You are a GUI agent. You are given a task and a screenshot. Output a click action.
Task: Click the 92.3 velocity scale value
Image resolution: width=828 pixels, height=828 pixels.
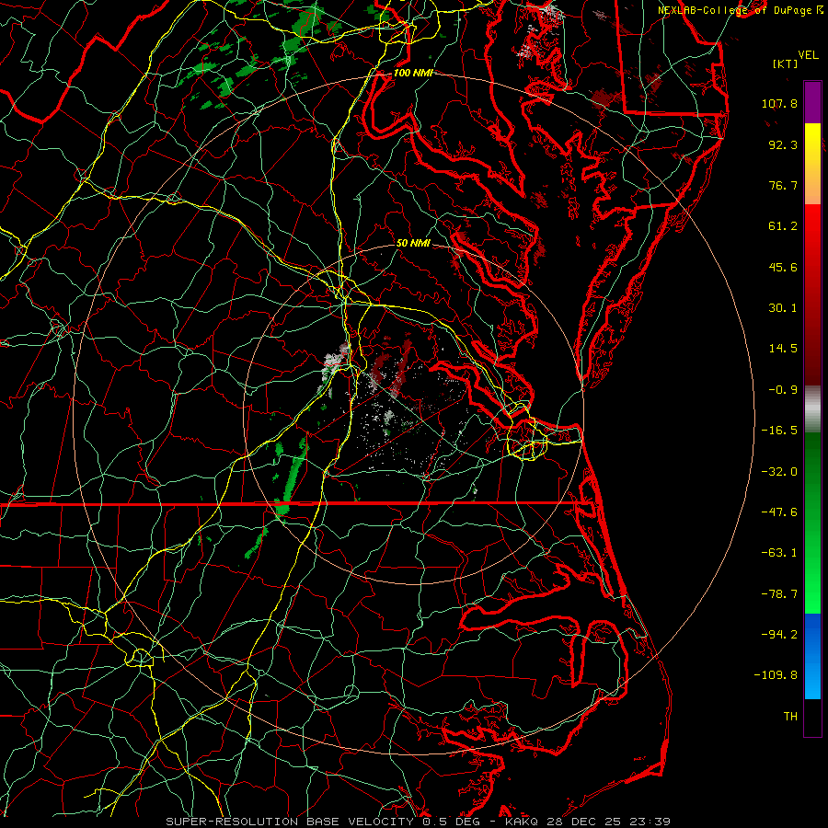click(x=783, y=144)
